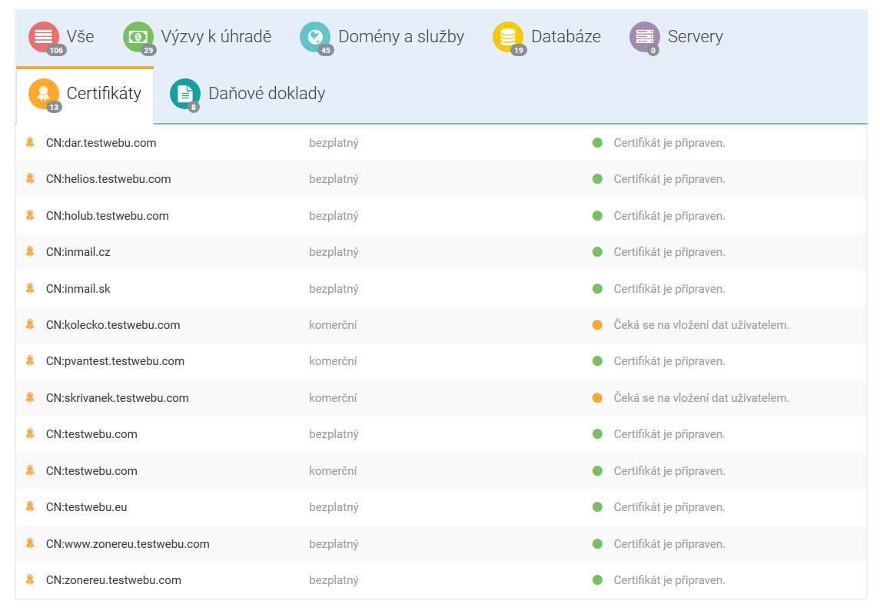Screen dimensions: 880x614
Task: Click certificate icon beside CN:inmail.cz
Action: (x=30, y=251)
